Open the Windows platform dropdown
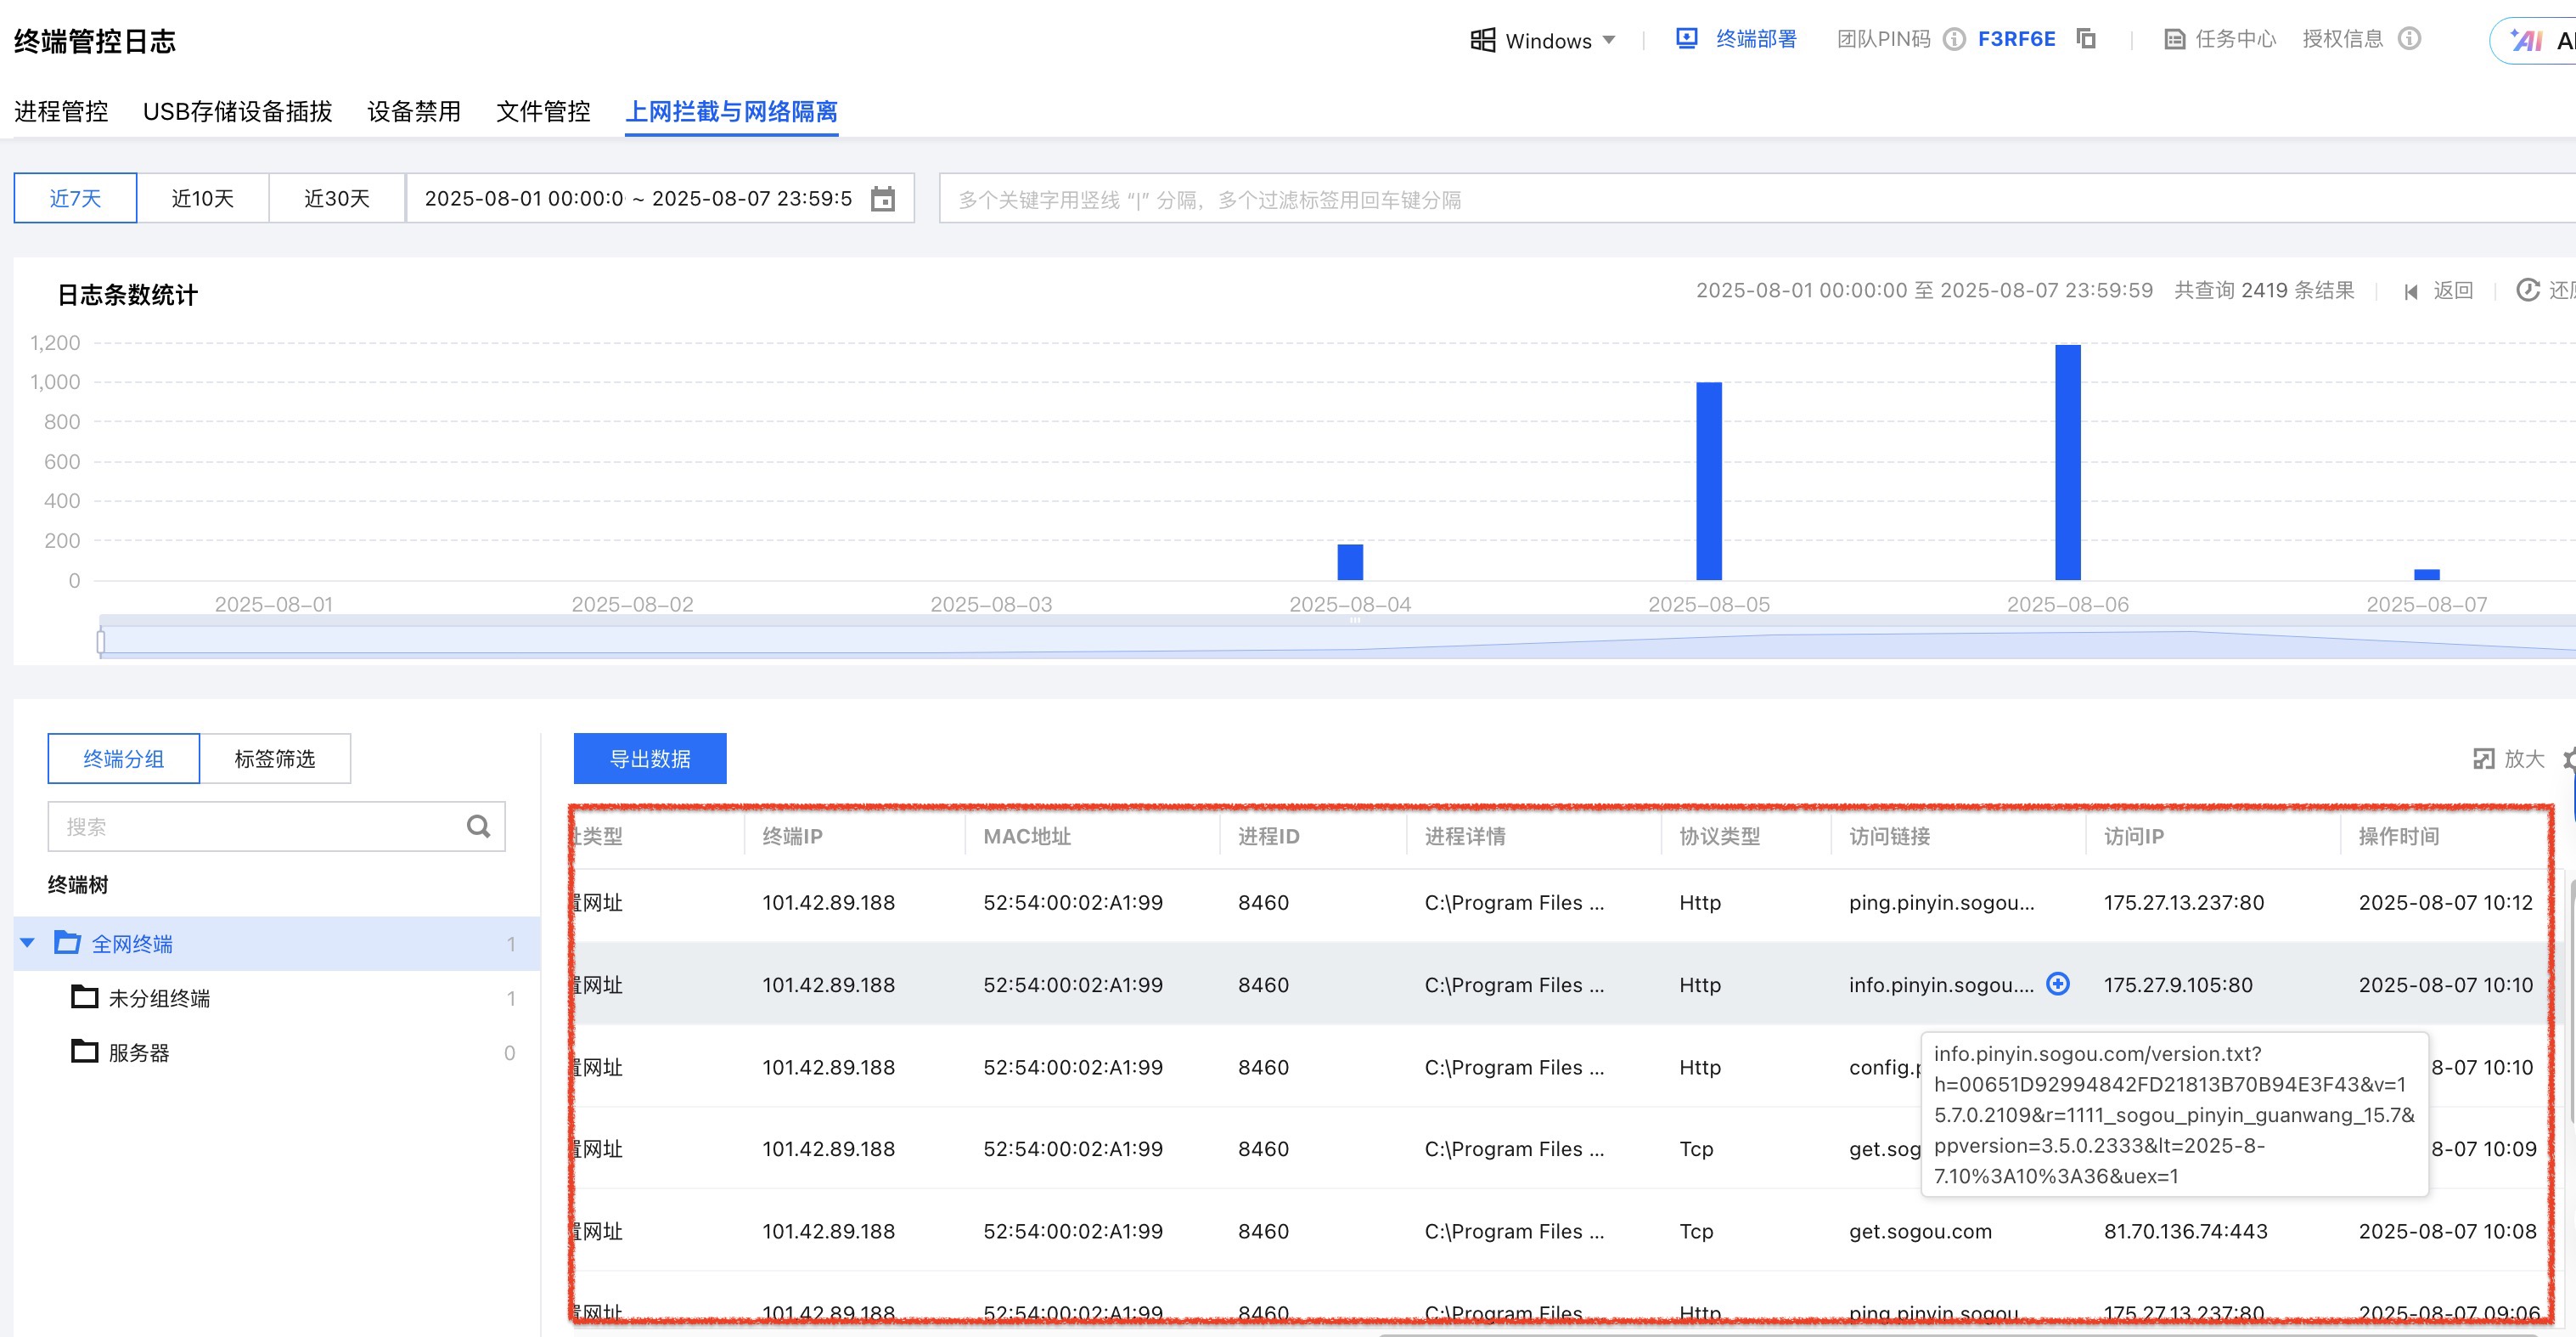2576x1337 pixels. [1543, 41]
